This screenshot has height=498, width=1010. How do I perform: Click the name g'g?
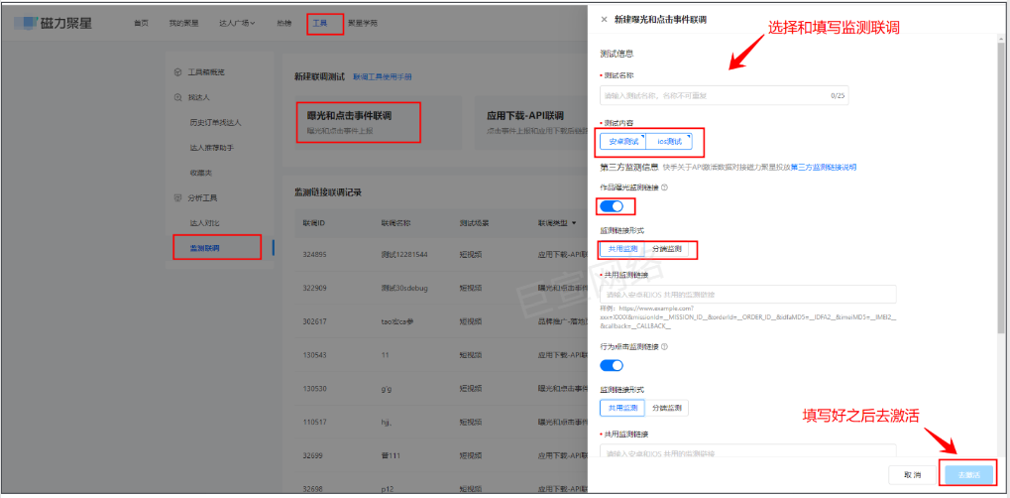pos(387,388)
